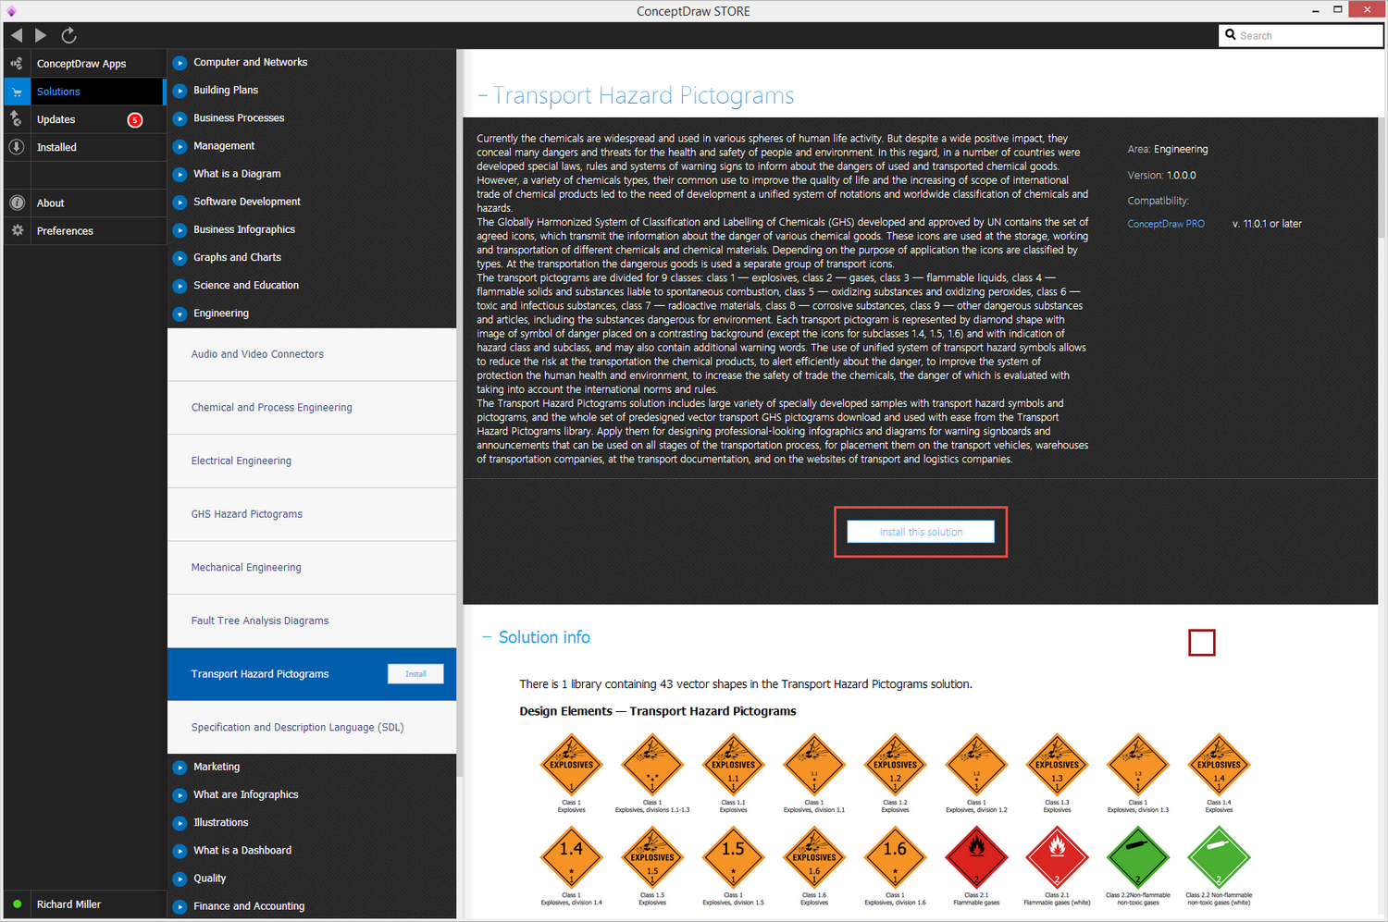Expand the Marketing category
The image size is (1388, 922).
pos(180,767)
